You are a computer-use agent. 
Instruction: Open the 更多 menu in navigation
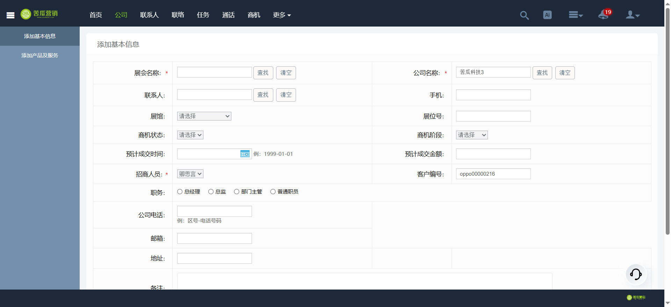click(x=282, y=15)
